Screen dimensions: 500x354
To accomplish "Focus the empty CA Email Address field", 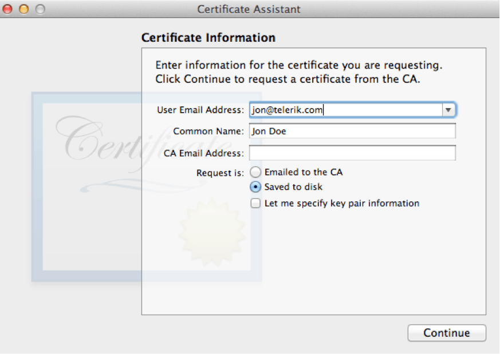I will 352,153.
